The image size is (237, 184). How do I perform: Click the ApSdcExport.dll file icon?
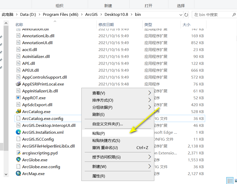[x=18, y=104]
